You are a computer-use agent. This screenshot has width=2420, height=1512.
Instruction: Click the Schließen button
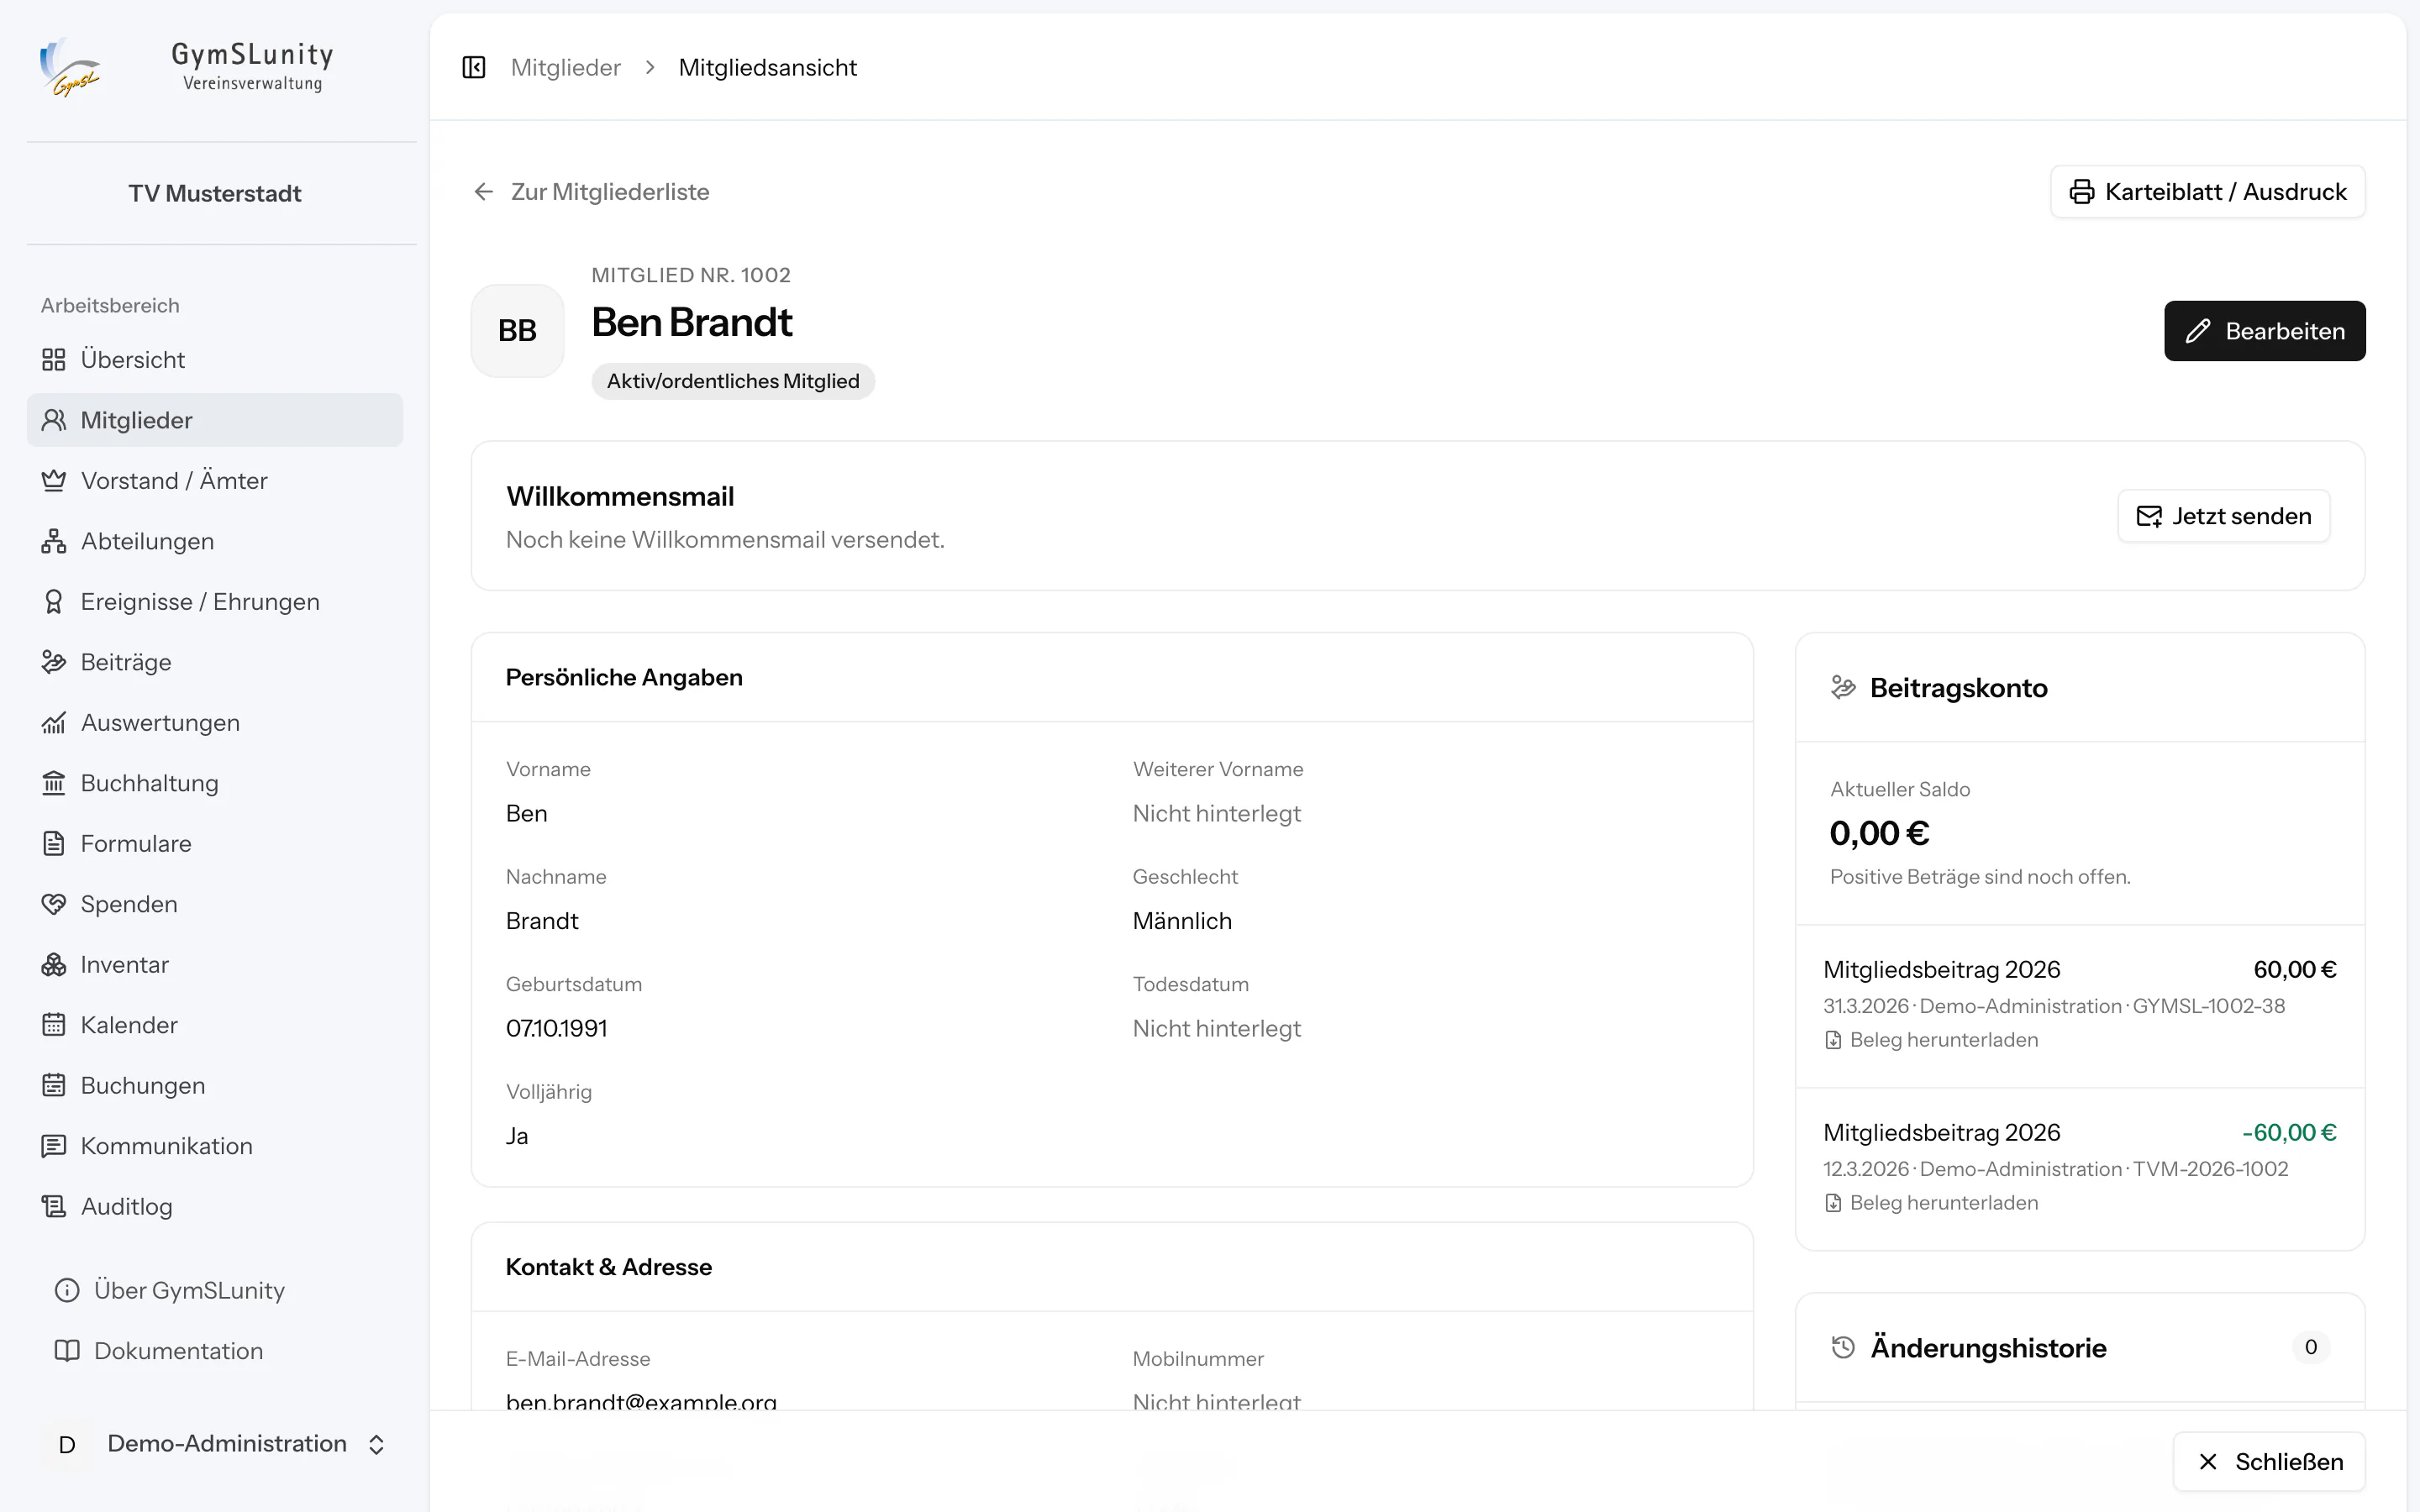tap(2270, 1462)
